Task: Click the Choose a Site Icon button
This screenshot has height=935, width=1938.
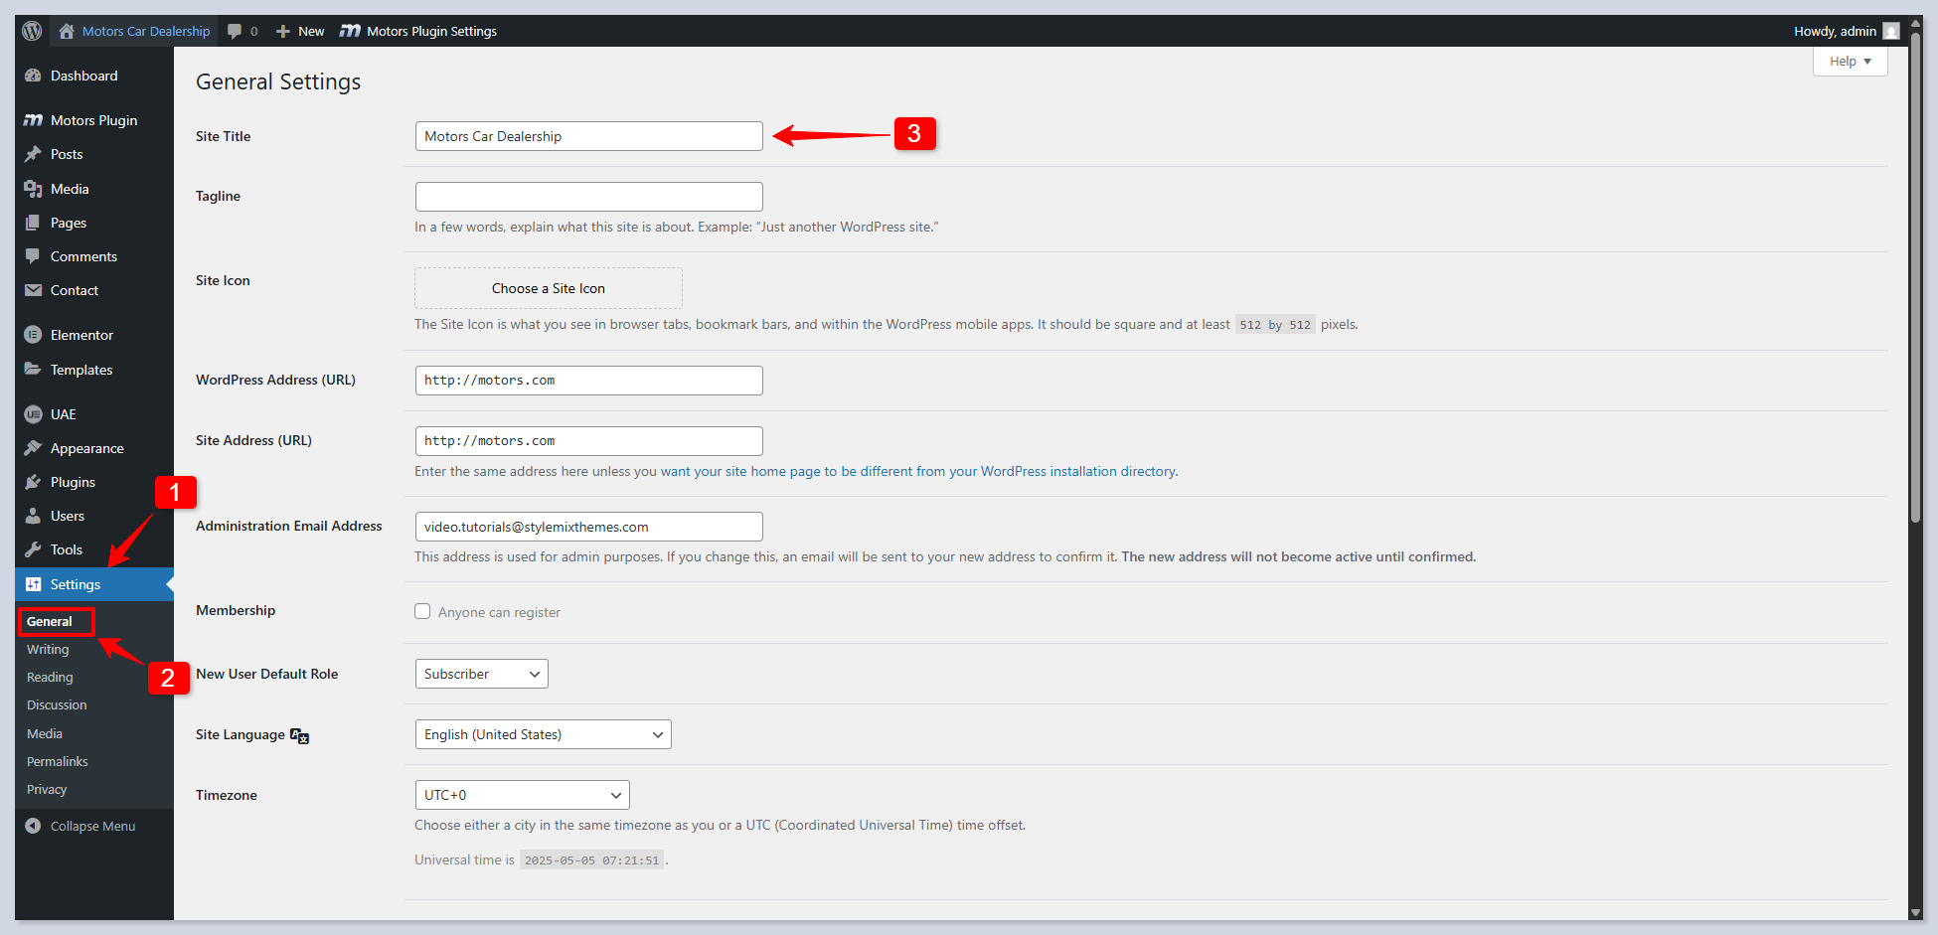Action: [548, 288]
